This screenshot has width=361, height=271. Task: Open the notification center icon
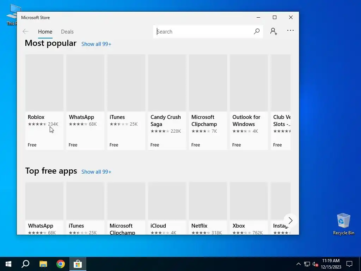(x=349, y=264)
